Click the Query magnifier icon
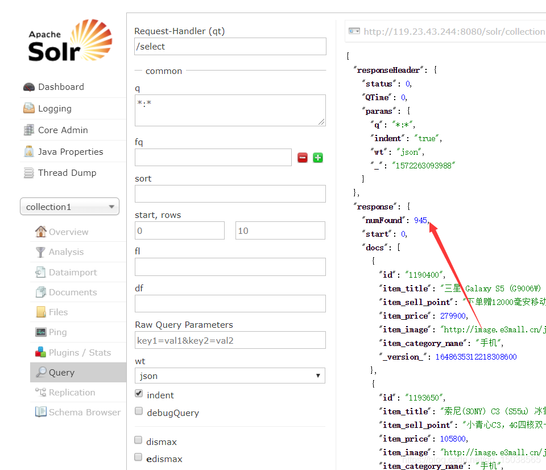This screenshot has width=546, height=470. tap(41, 372)
